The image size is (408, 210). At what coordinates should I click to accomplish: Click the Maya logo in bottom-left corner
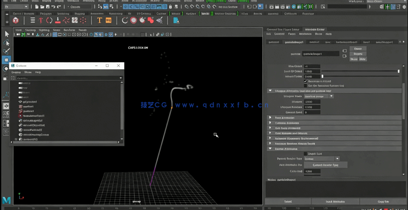click(7, 200)
